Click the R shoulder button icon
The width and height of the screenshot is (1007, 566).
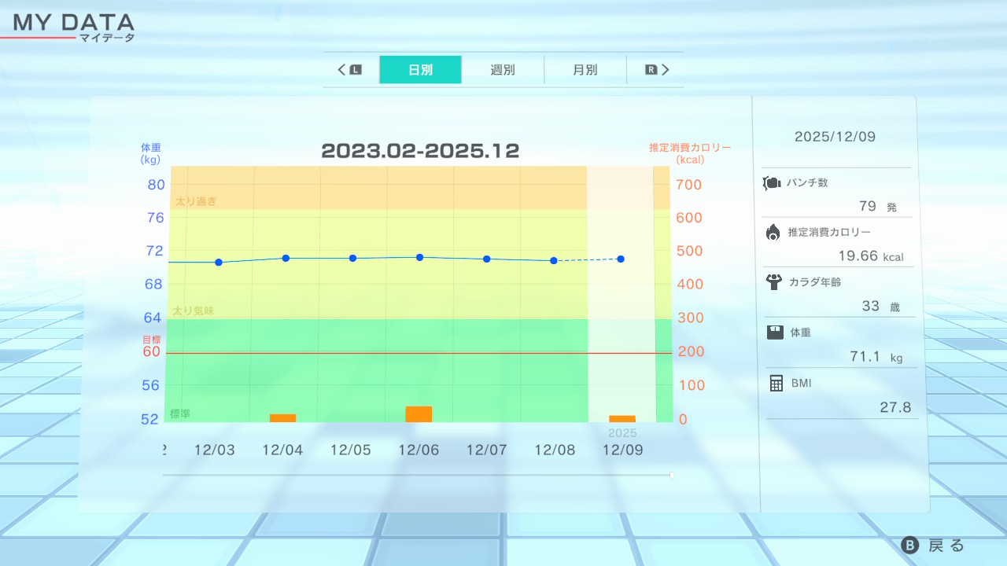click(651, 70)
